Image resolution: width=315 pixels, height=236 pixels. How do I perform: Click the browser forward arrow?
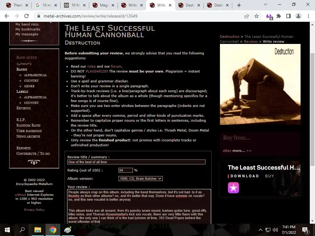pyautogui.click(x=17, y=16)
